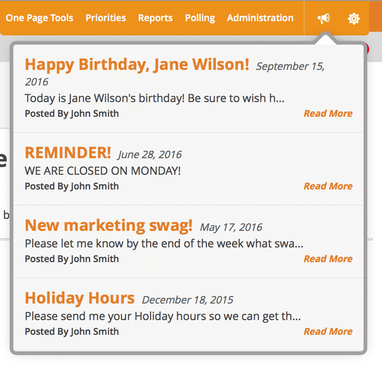The image size is (382, 367).
Task: Click Read More for REMINDER announcement
Action: coord(328,186)
